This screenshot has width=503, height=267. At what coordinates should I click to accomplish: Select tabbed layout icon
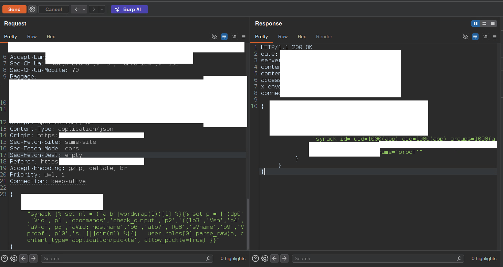(493, 23)
